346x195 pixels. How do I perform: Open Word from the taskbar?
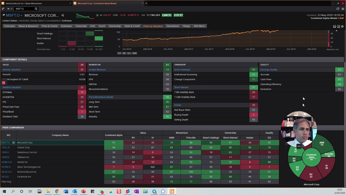click(66, 191)
